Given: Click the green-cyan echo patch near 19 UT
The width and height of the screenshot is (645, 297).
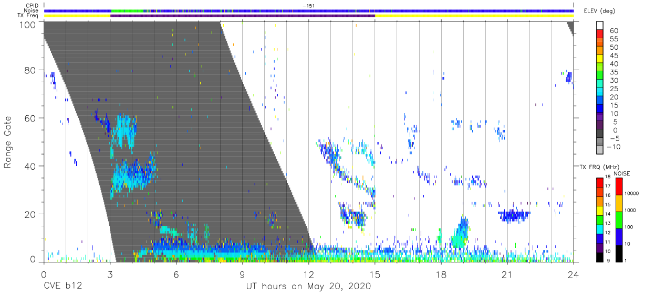Looking at the screenshot, I should coord(460,233).
